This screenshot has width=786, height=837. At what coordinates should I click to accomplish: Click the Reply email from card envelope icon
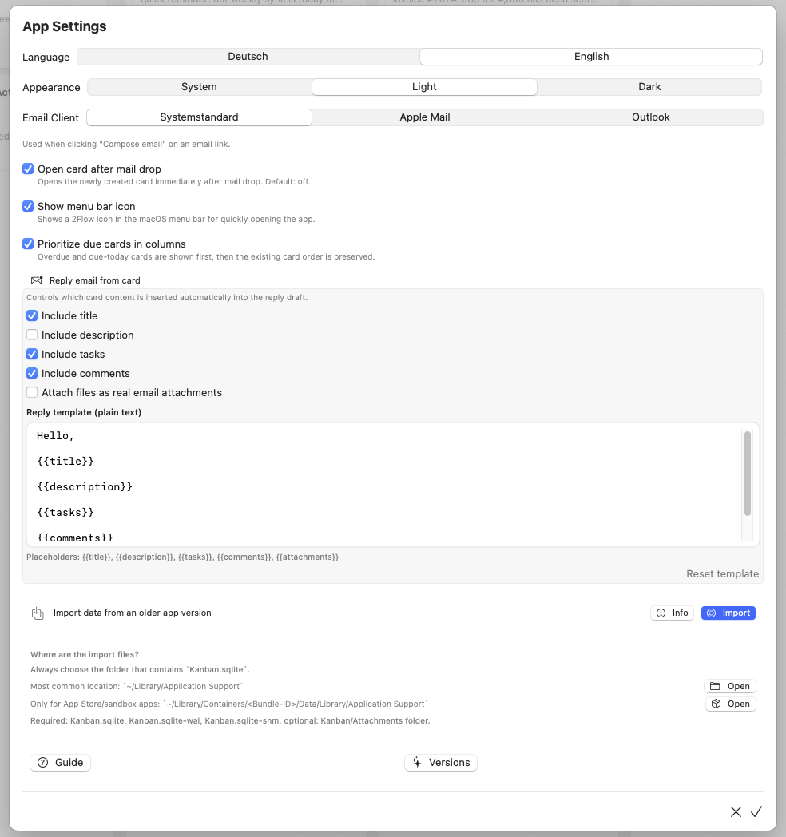[x=37, y=280]
